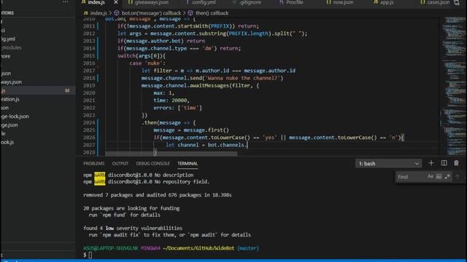The width and height of the screenshot is (467, 262).
Task: Click the then() breadcrumb symbol icon
Action: point(190,13)
